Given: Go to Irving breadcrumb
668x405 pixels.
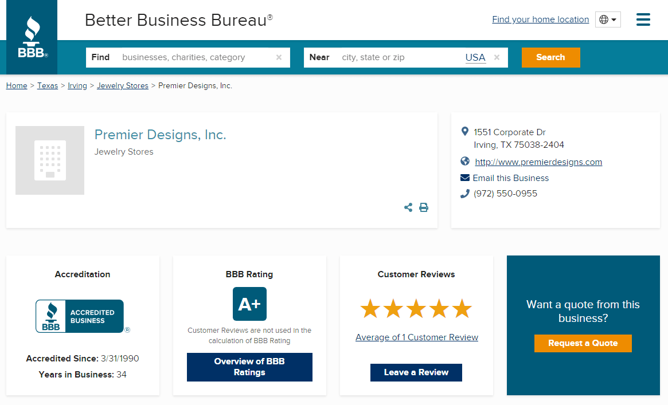Looking at the screenshot, I should tap(77, 85).
